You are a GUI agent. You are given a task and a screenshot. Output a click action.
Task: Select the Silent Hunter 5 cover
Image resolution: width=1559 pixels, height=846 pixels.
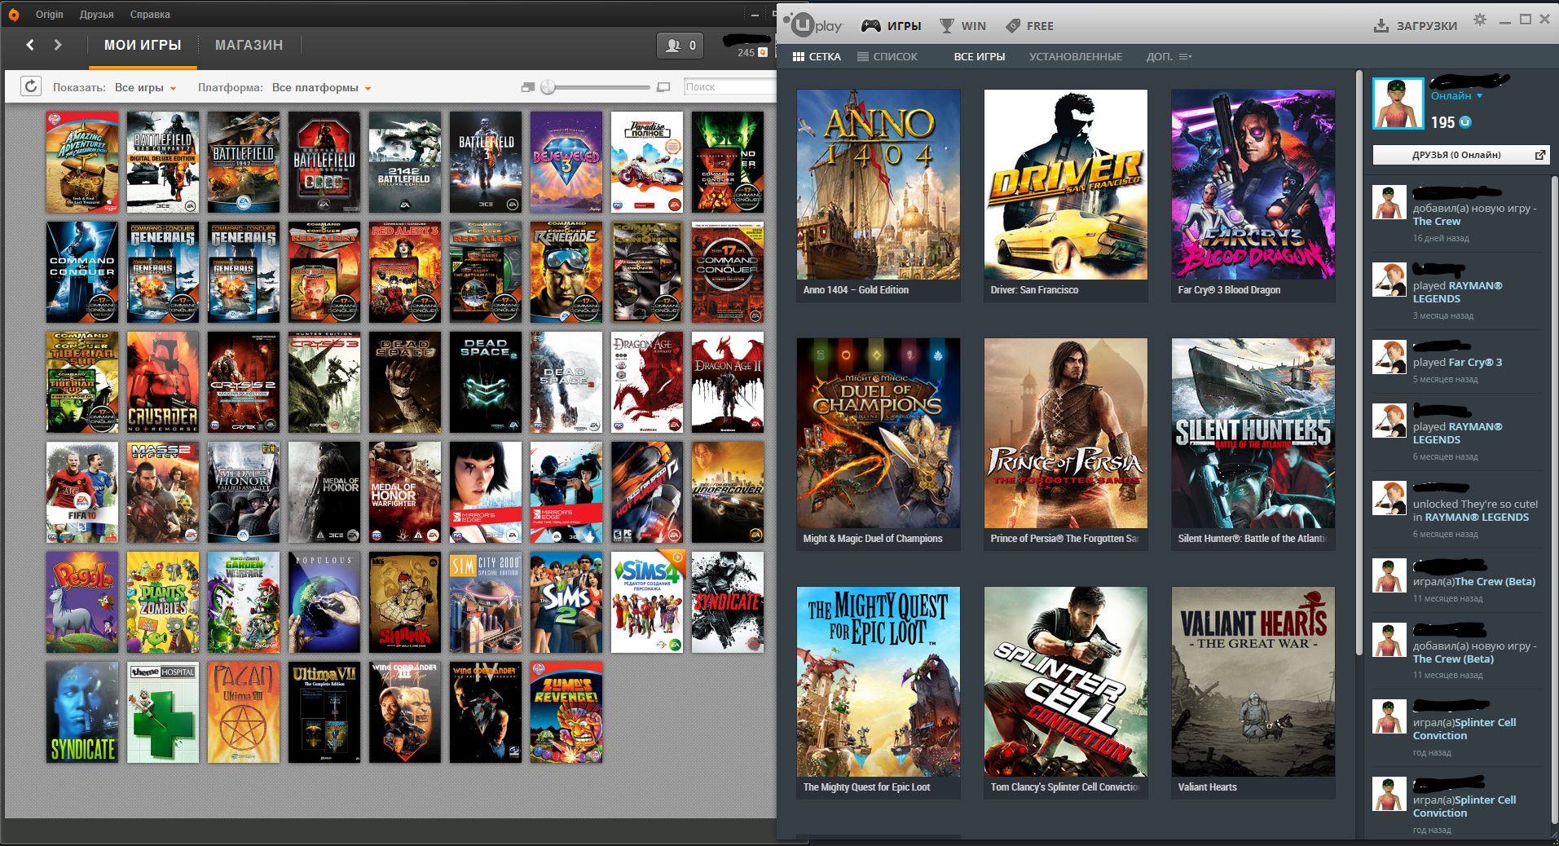[x=1253, y=433]
